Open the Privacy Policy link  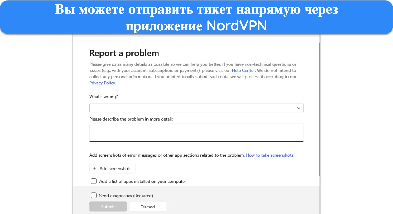[102, 83]
